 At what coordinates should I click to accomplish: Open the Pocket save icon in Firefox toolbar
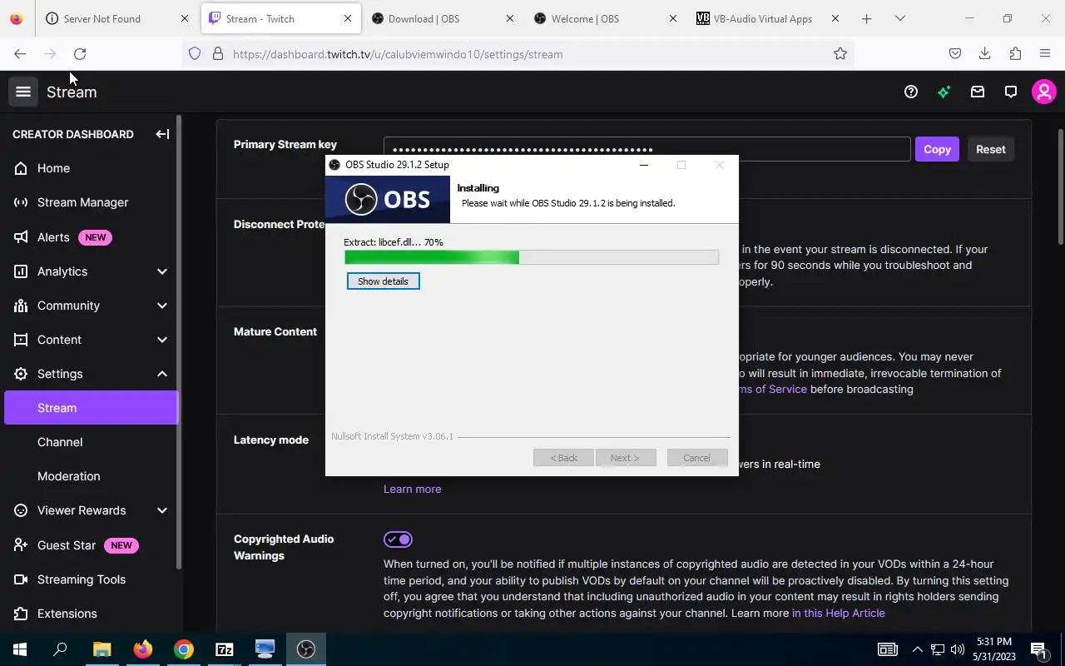pos(955,53)
